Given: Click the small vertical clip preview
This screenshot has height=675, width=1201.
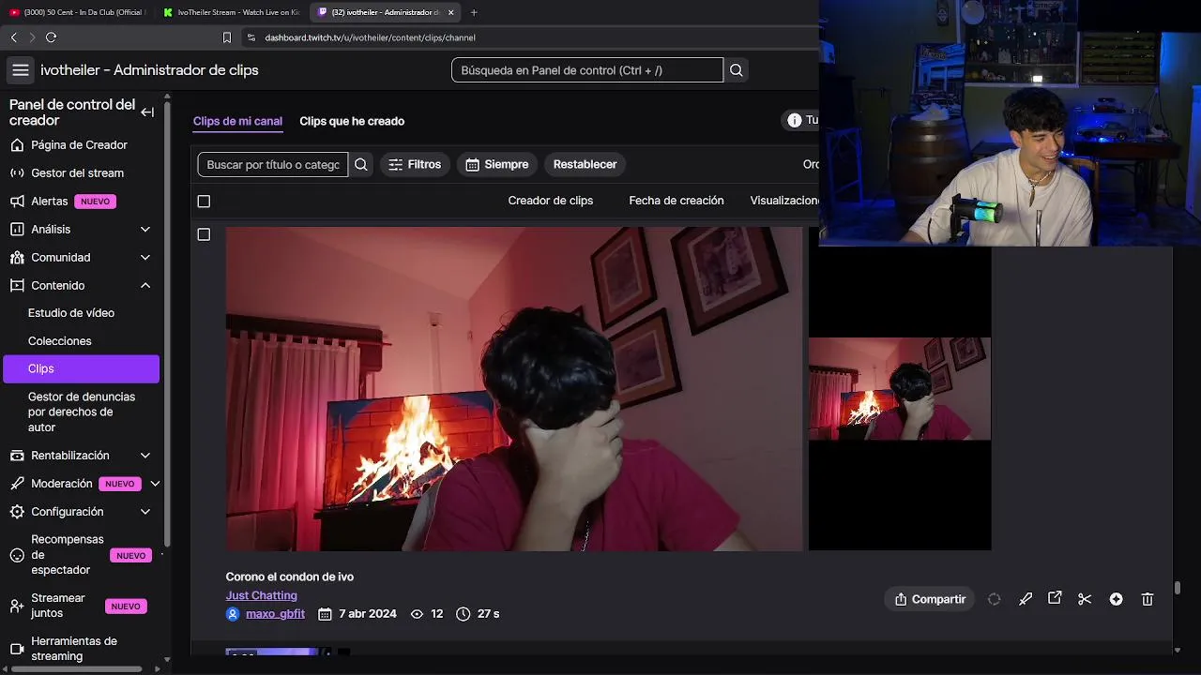Looking at the screenshot, I should click(900, 389).
